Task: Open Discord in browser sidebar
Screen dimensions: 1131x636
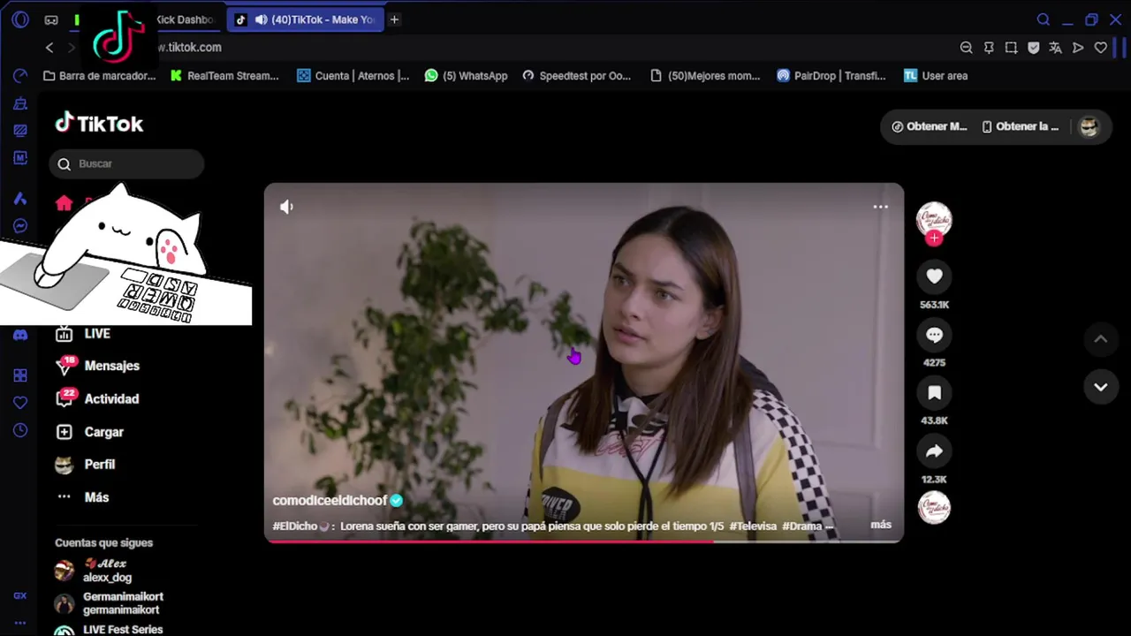Action: tap(20, 335)
